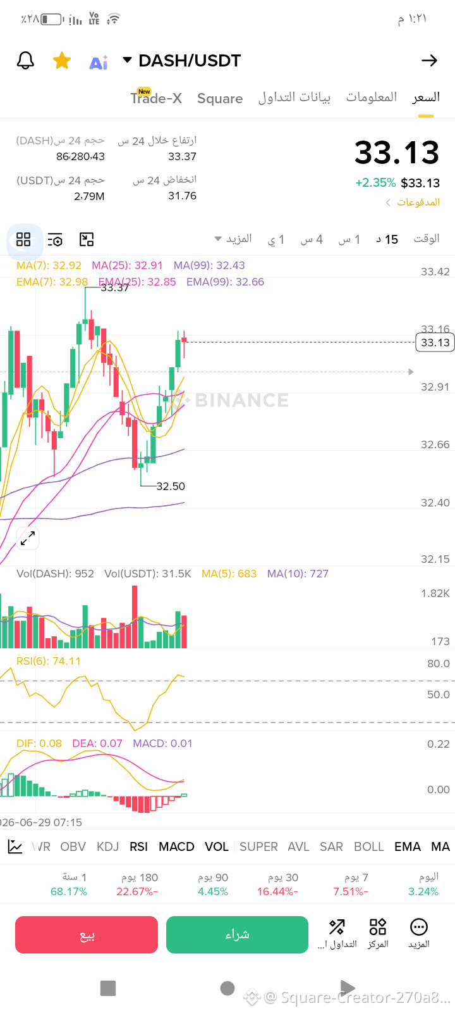Toggle the MACD indicator
Image resolution: width=455 pixels, height=1013 pixels.
pos(176,846)
